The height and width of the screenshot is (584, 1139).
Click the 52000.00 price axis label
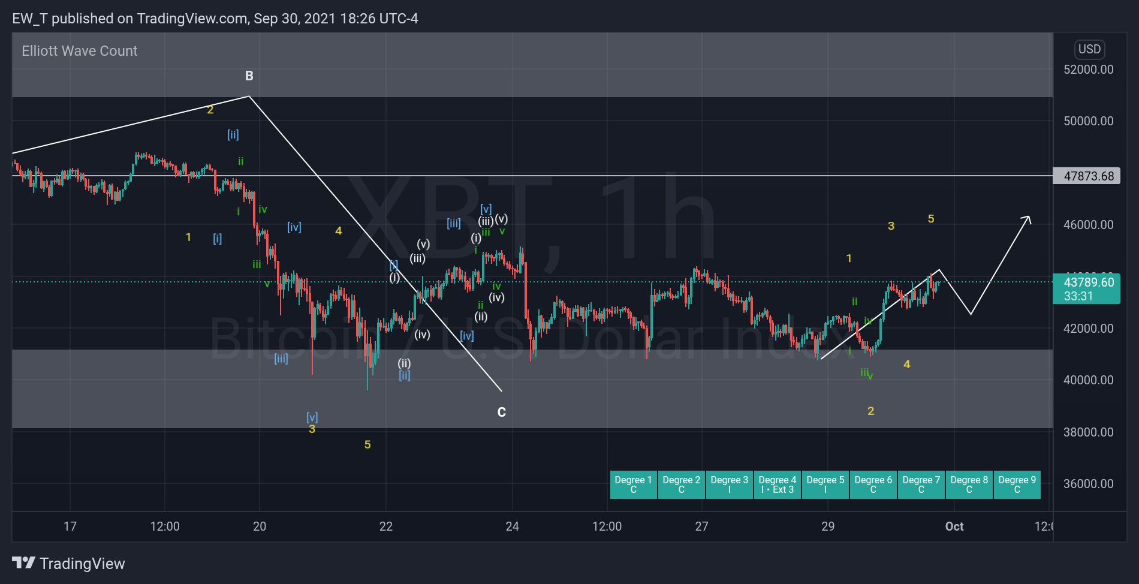pyautogui.click(x=1088, y=70)
